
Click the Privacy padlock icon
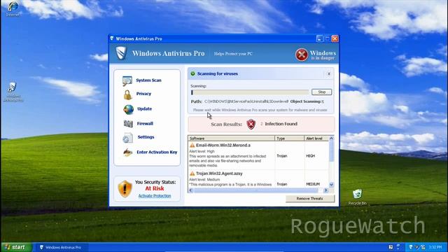[x=127, y=94]
